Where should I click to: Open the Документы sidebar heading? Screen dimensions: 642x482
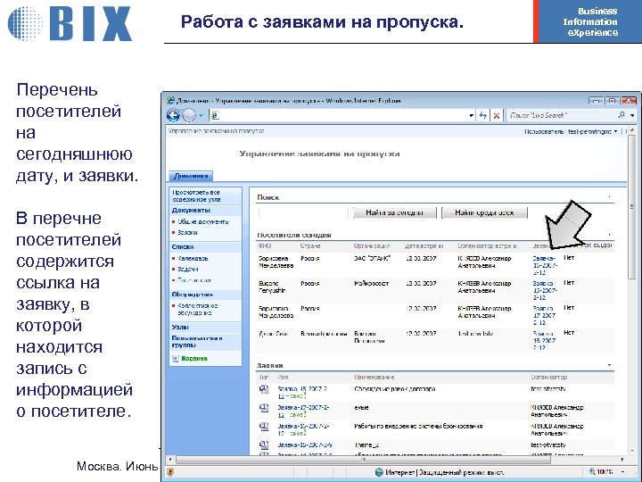[191, 211]
